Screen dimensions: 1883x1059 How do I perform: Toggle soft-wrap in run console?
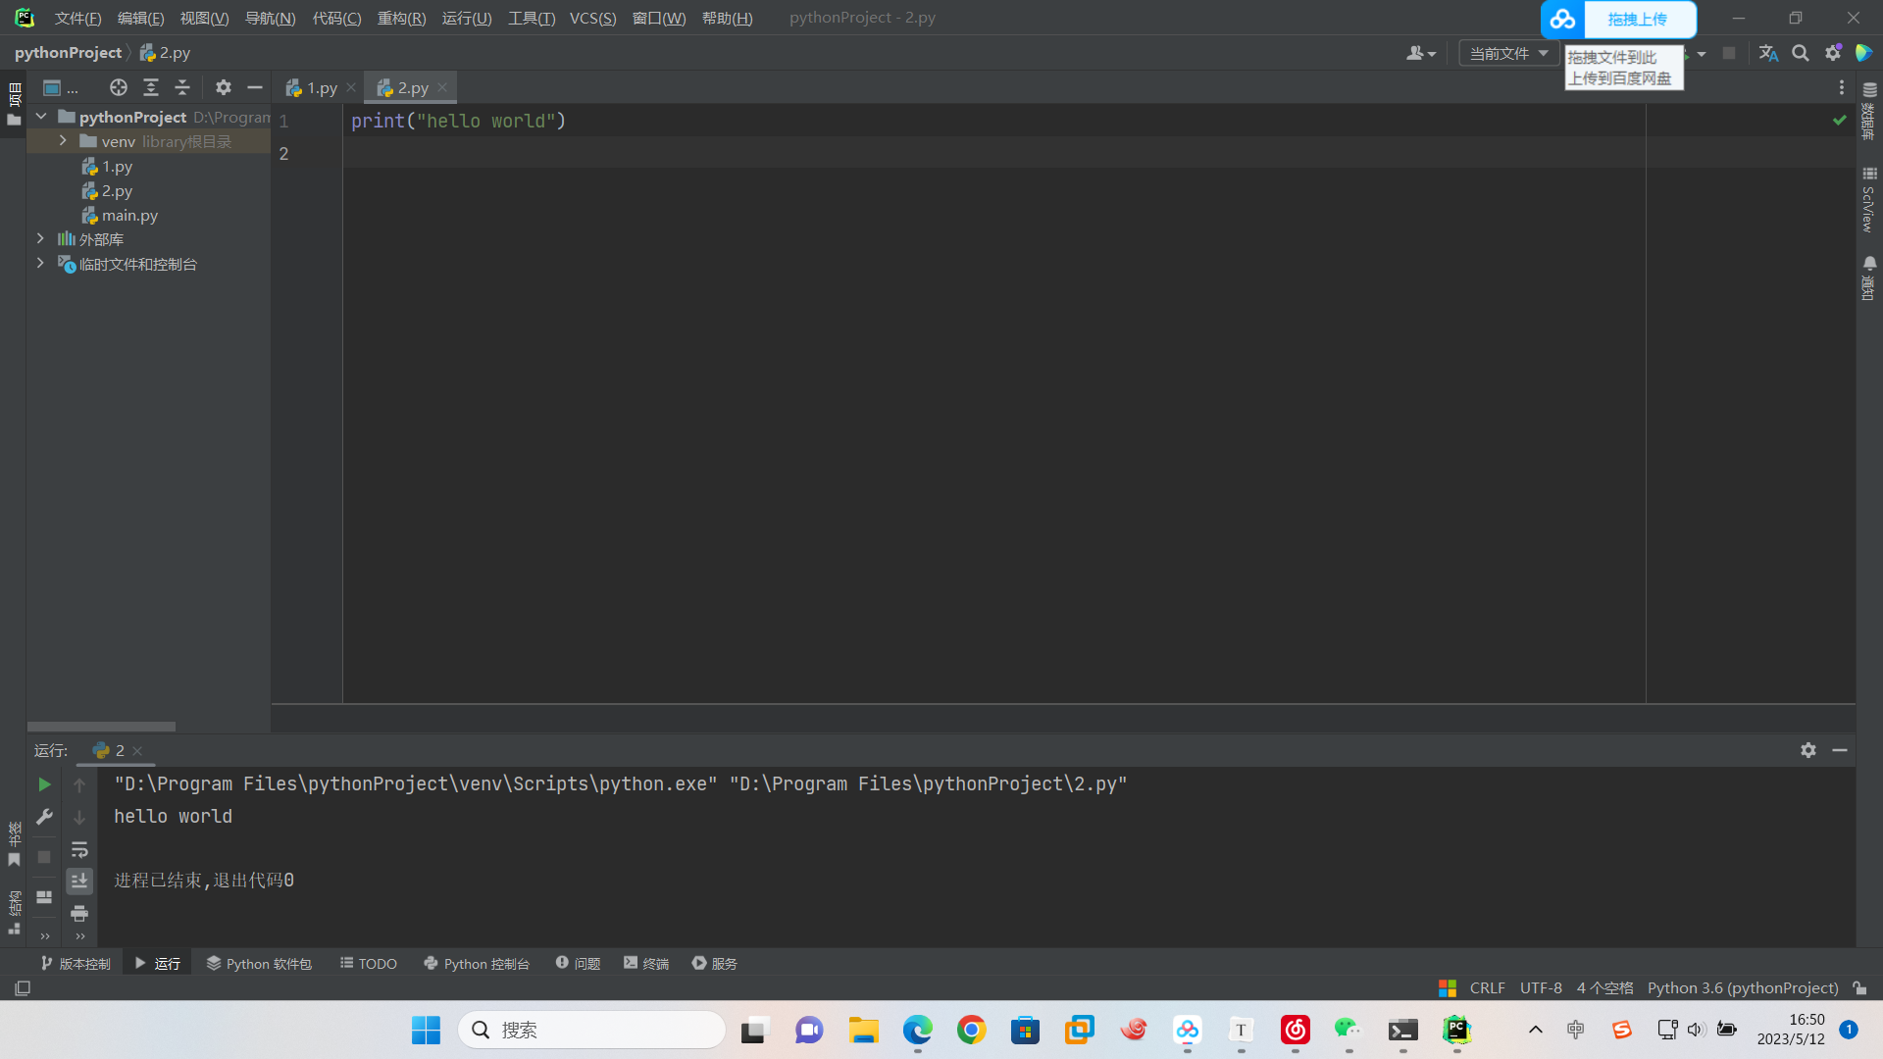click(79, 849)
